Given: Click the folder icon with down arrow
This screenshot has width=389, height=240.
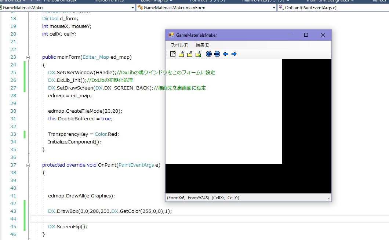Looking at the screenshot, I should (x=190, y=54).
